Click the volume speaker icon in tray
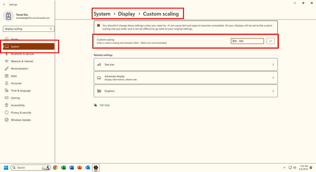316x172 pixels. tap(295, 168)
